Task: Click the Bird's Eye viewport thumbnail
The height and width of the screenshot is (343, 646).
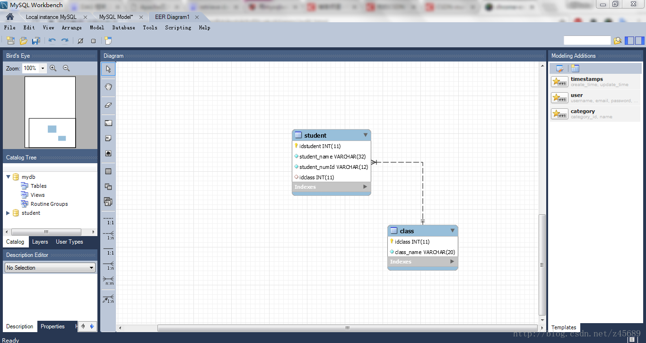Action: (52, 133)
